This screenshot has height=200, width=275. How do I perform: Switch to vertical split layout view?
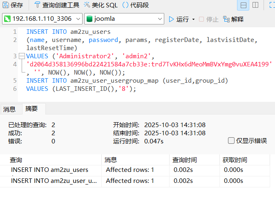(x=255, y=5)
